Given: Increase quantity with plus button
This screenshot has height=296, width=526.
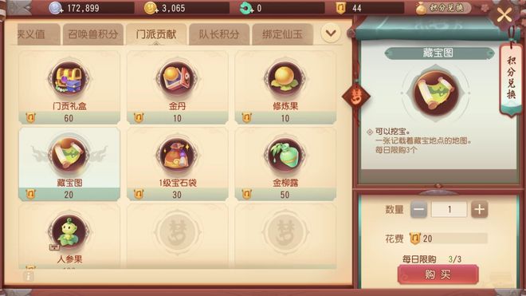Looking at the screenshot, I should pyautogui.click(x=479, y=210).
